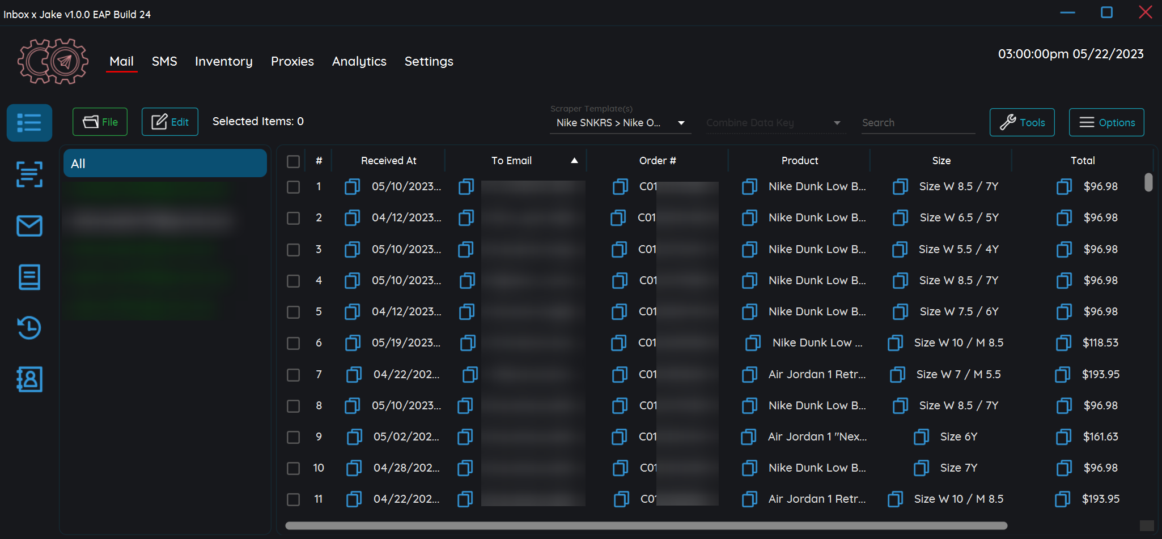The width and height of the screenshot is (1162, 539).
Task: Click the 'Size W 7 / M 5.5' cell
Action: [959, 374]
